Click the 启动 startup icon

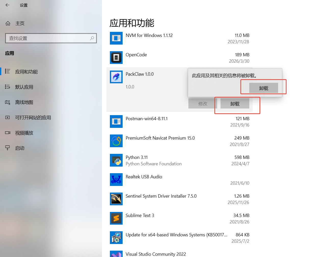click(x=8, y=148)
